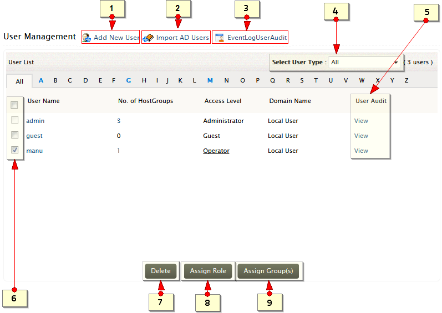
Task: Sort by the User Name column header
Action: point(44,101)
